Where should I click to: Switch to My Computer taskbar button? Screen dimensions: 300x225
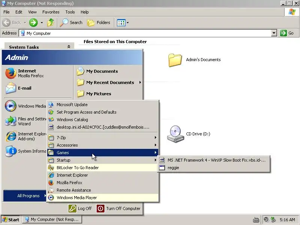[52, 219]
